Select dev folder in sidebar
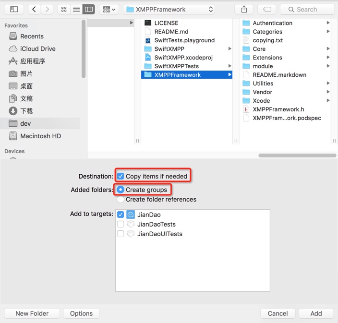Viewport: 338px width, 323px height. point(40,123)
